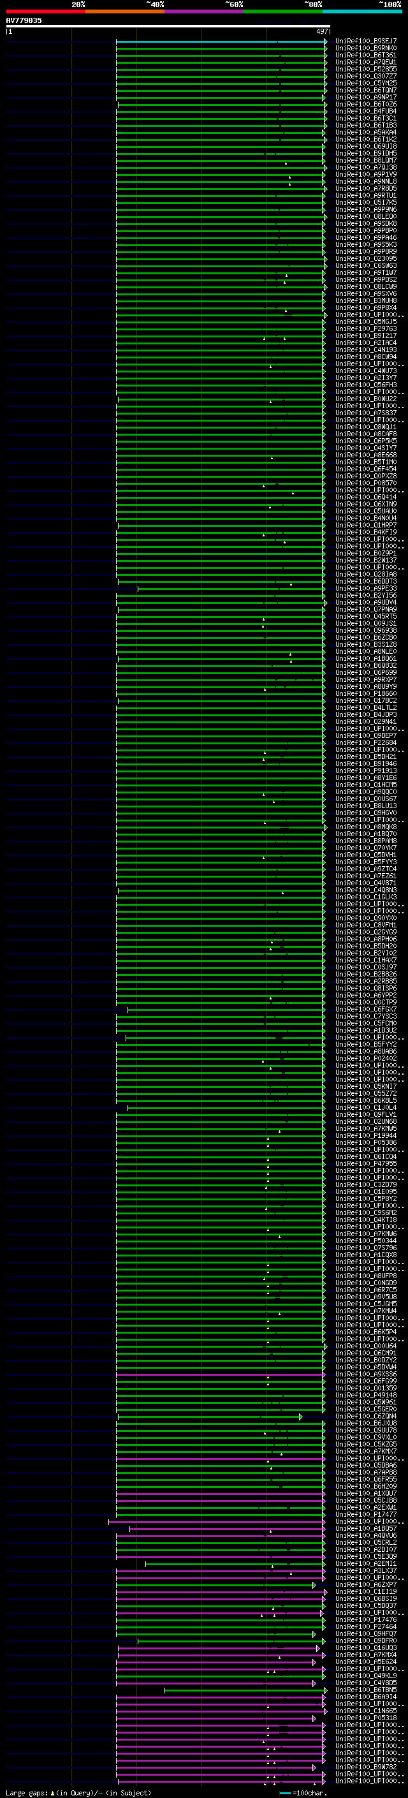Select the UniRef100_A2RB85 label
Viewport: 408px width, 1798px height.
click(x=366, y=982)
